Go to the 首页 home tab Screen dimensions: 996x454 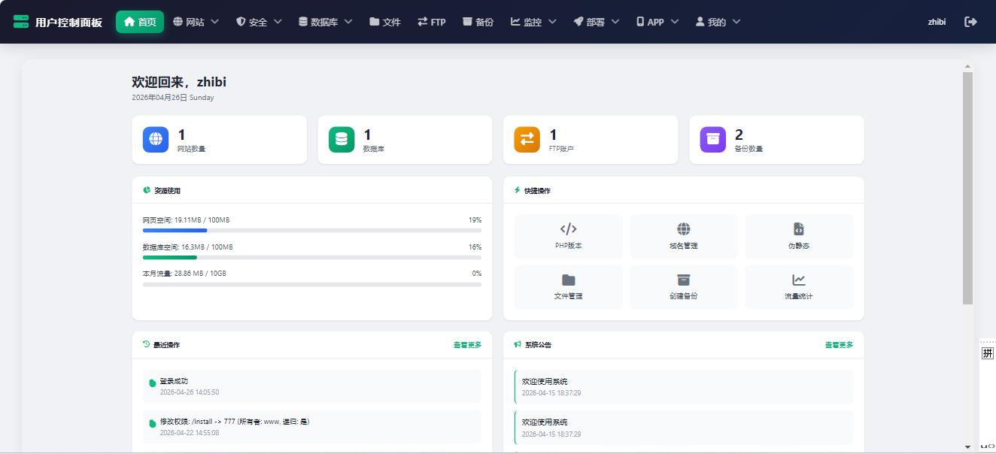coord(140,22)
